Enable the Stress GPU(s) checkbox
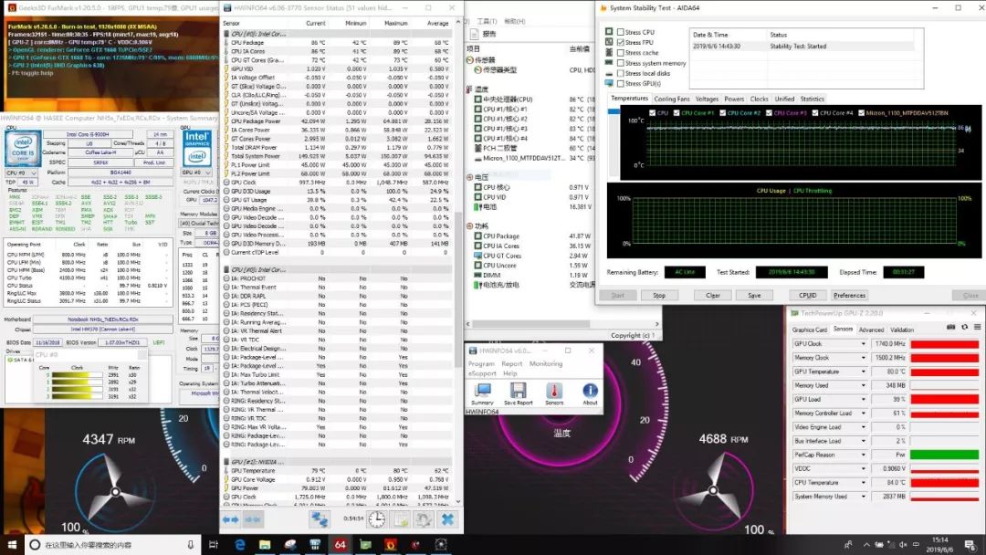986x555 pixels. [621, 83]
